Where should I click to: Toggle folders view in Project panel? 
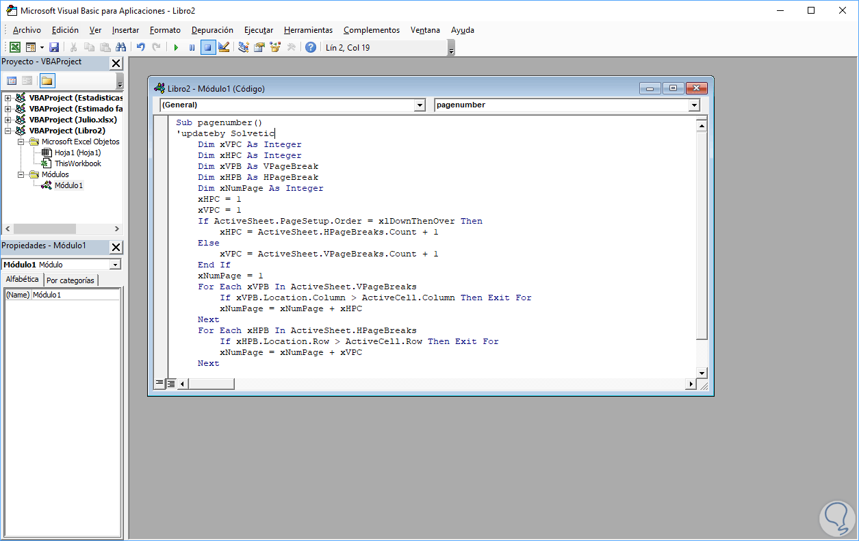point(47,81)
